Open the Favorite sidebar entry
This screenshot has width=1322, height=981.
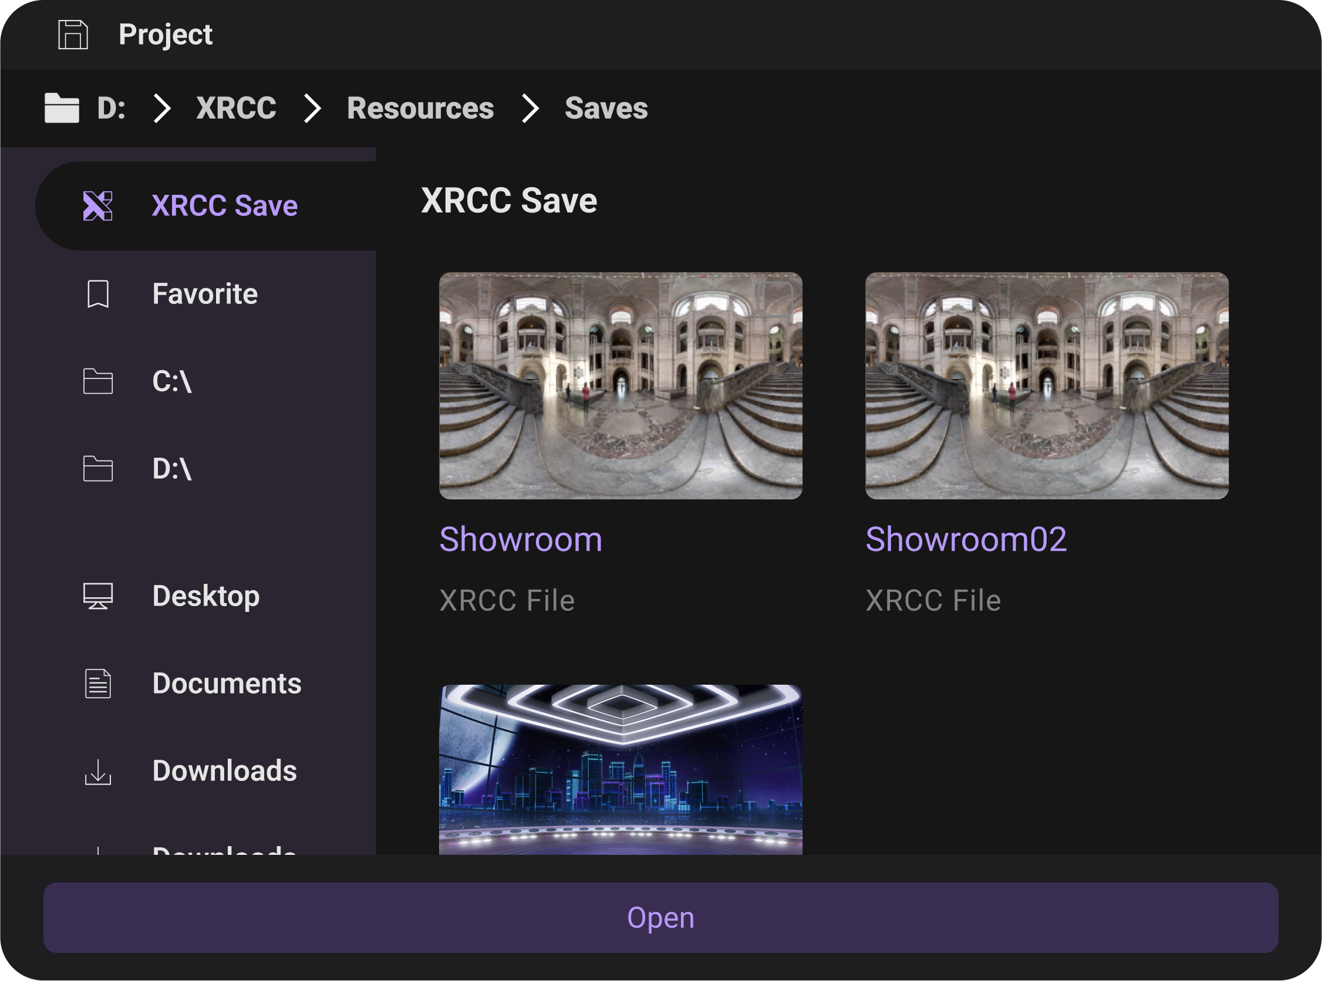click(205, 294)
